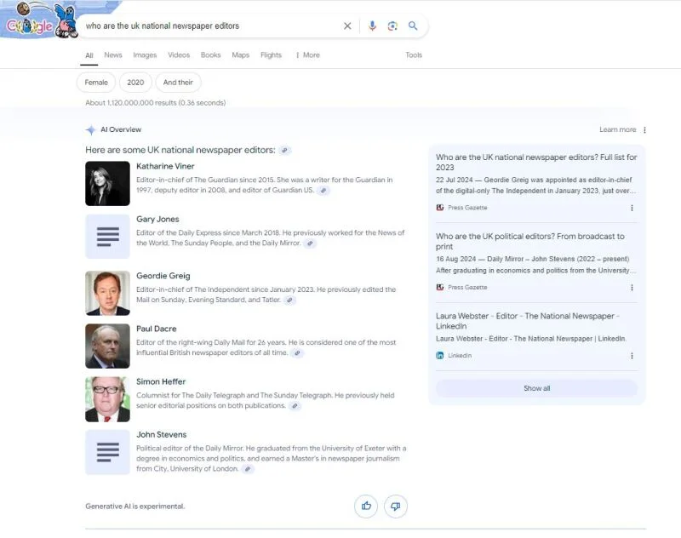Click the Simon Heffer name heading
Screen dimensions: 681x538
161,381
